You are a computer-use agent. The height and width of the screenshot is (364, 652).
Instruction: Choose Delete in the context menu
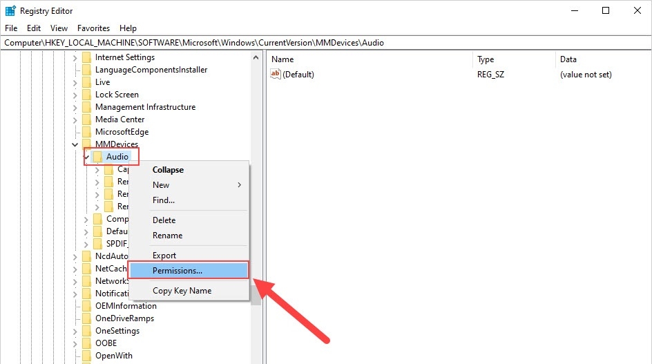[x=189, y=220]
